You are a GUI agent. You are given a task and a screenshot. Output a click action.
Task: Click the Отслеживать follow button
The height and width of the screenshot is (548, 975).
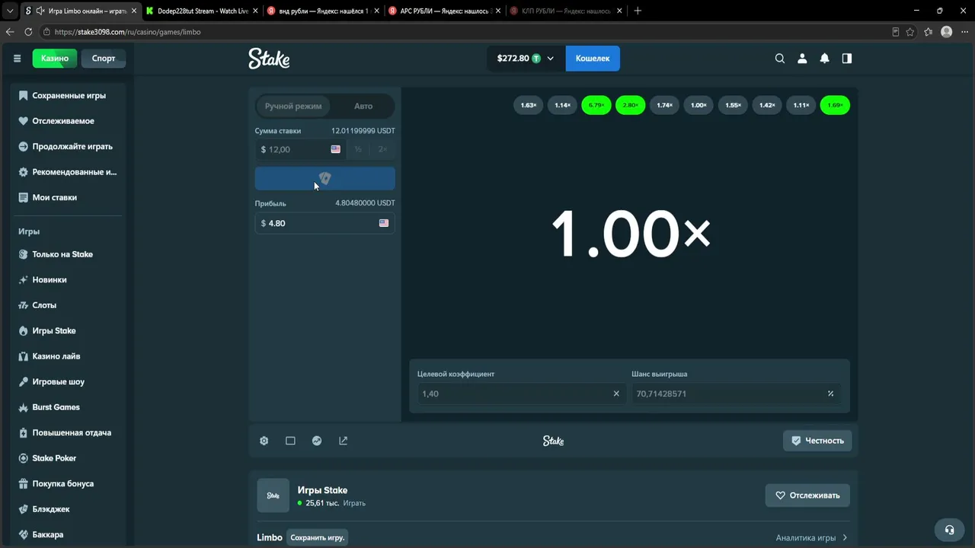(x=807, y=495)
